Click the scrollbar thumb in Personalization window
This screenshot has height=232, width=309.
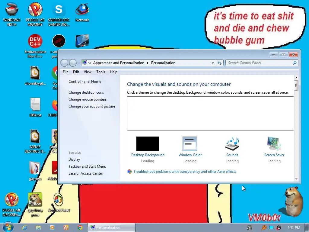(296, 85)
